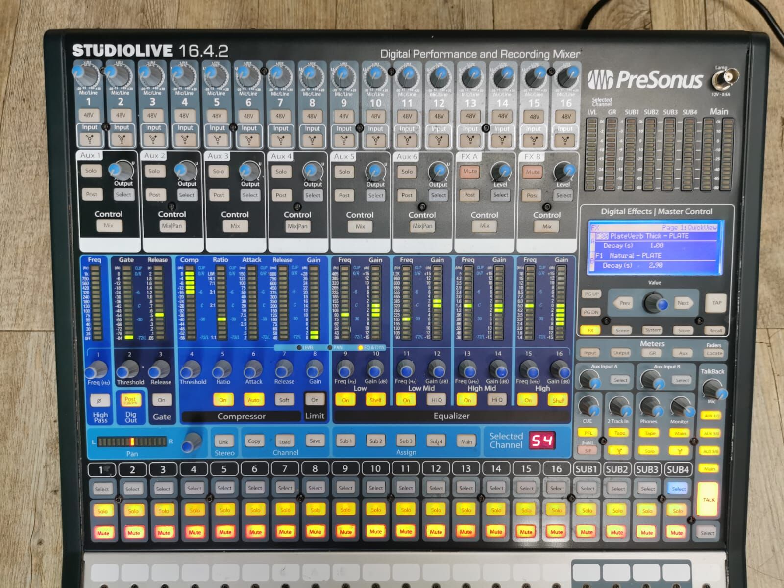This screenshot has width=784, height=588.
Task: Select the FX B bus
Action: (x=563, y=196)
